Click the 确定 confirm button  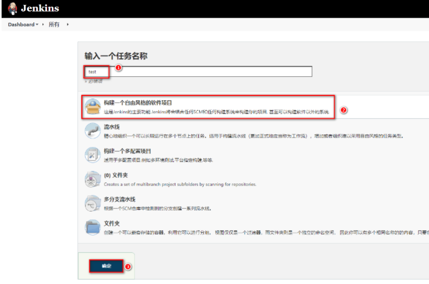[x=106, y=266]
